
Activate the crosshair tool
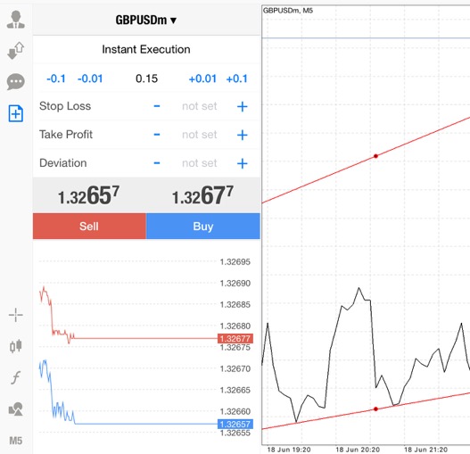coord(15,315)
